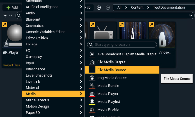Click the Blueprint Class type label
The image size is (195, 117).
coord(11,65)
